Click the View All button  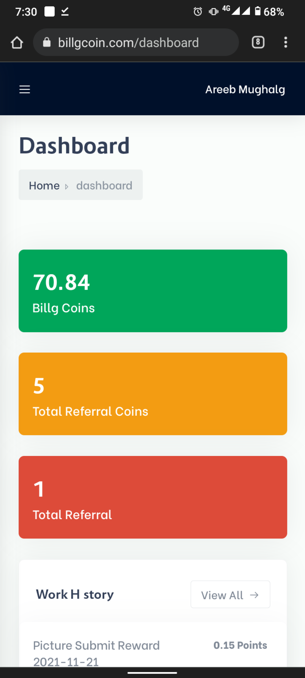230,594
